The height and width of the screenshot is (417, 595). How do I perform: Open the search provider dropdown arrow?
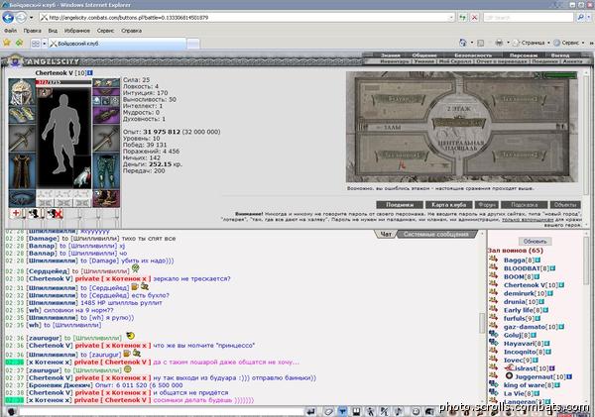click(x=588, y=18)
